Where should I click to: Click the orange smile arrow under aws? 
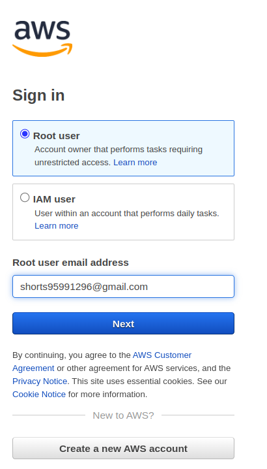pyautogui.click(x=42, y=50)
